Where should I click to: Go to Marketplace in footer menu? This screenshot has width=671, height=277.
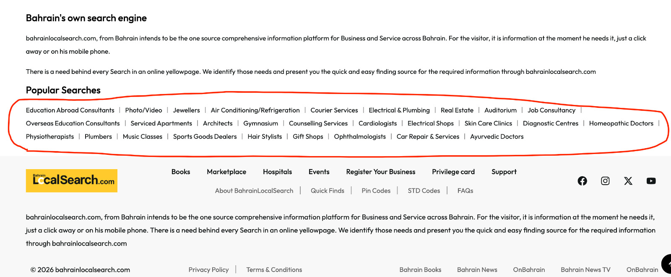[226, 172]
